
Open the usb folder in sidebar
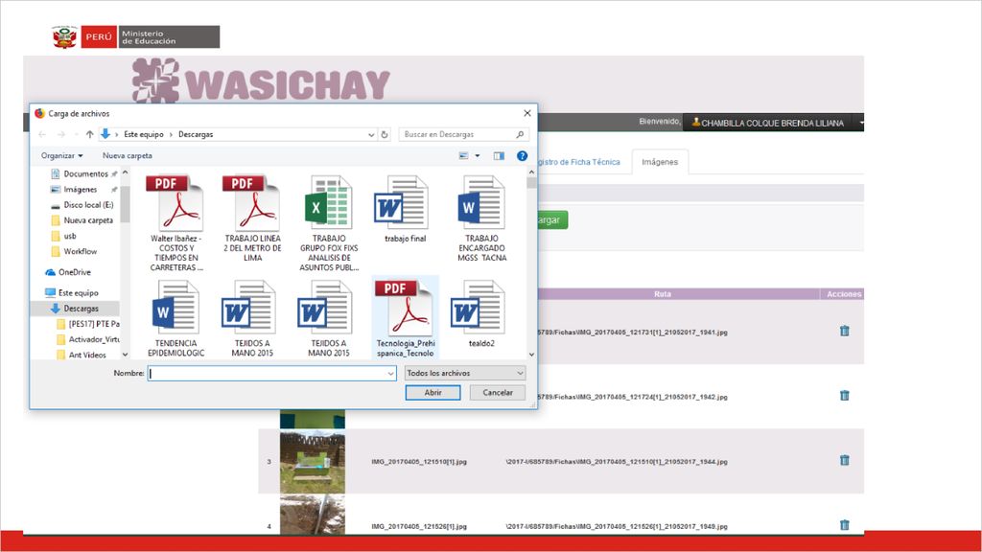[x=69, y=236]
